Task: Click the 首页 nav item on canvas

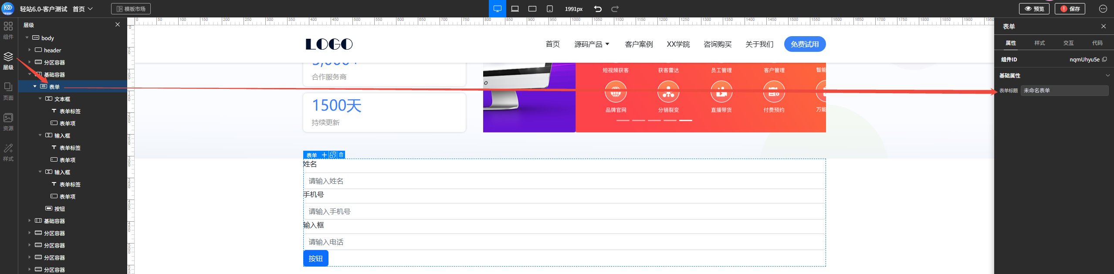Action: tap(552, 44)
